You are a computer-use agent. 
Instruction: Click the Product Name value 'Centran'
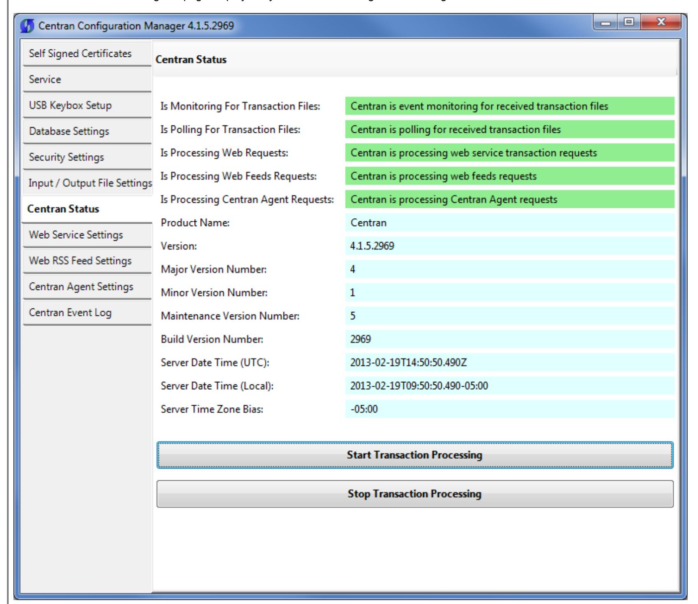(x=510, y=223)
